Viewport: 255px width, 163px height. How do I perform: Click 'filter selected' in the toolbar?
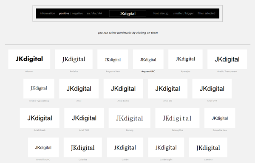[x=207, y=13]
